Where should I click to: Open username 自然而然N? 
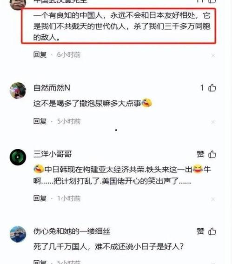(x=52, y=88)
